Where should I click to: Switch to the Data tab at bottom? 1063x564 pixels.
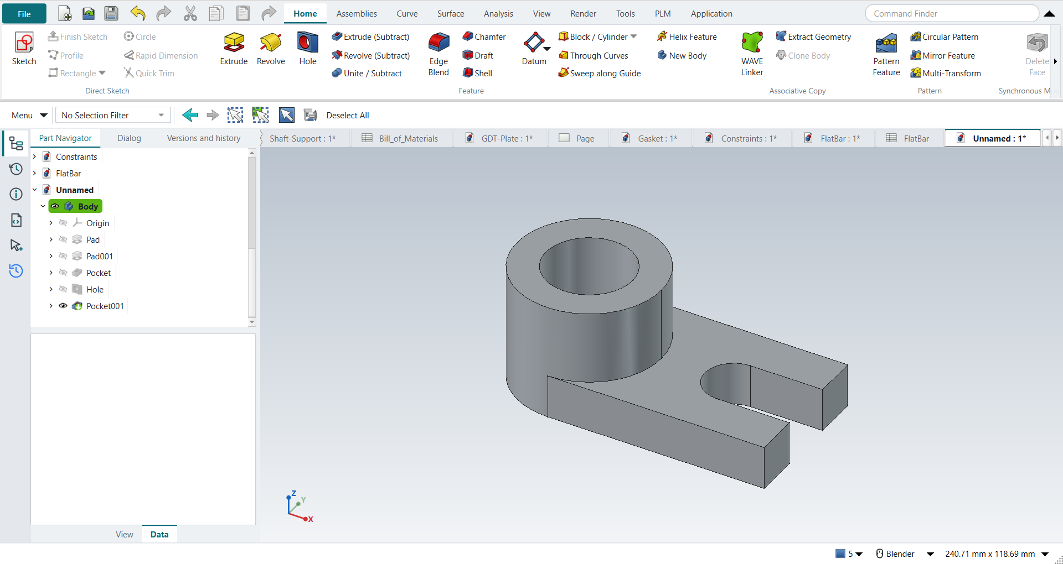point(159,534)
